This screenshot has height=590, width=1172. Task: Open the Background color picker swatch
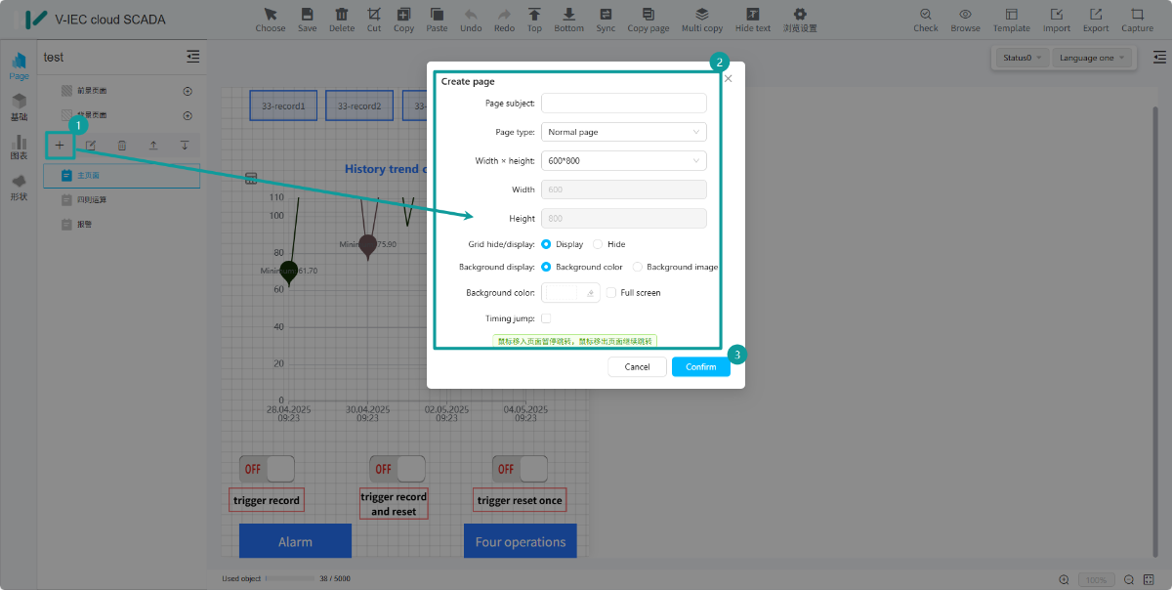570,292
